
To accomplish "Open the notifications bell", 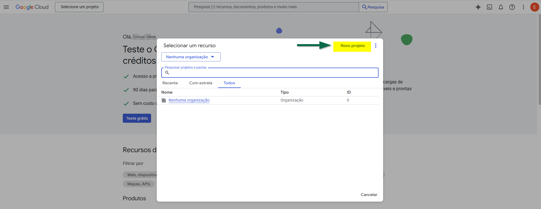I will coord(501,7).
